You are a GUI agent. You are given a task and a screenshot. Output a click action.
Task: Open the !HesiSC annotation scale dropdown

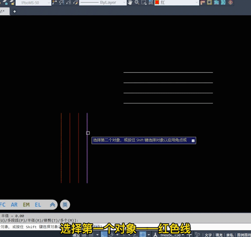click(x=172, y=235)
